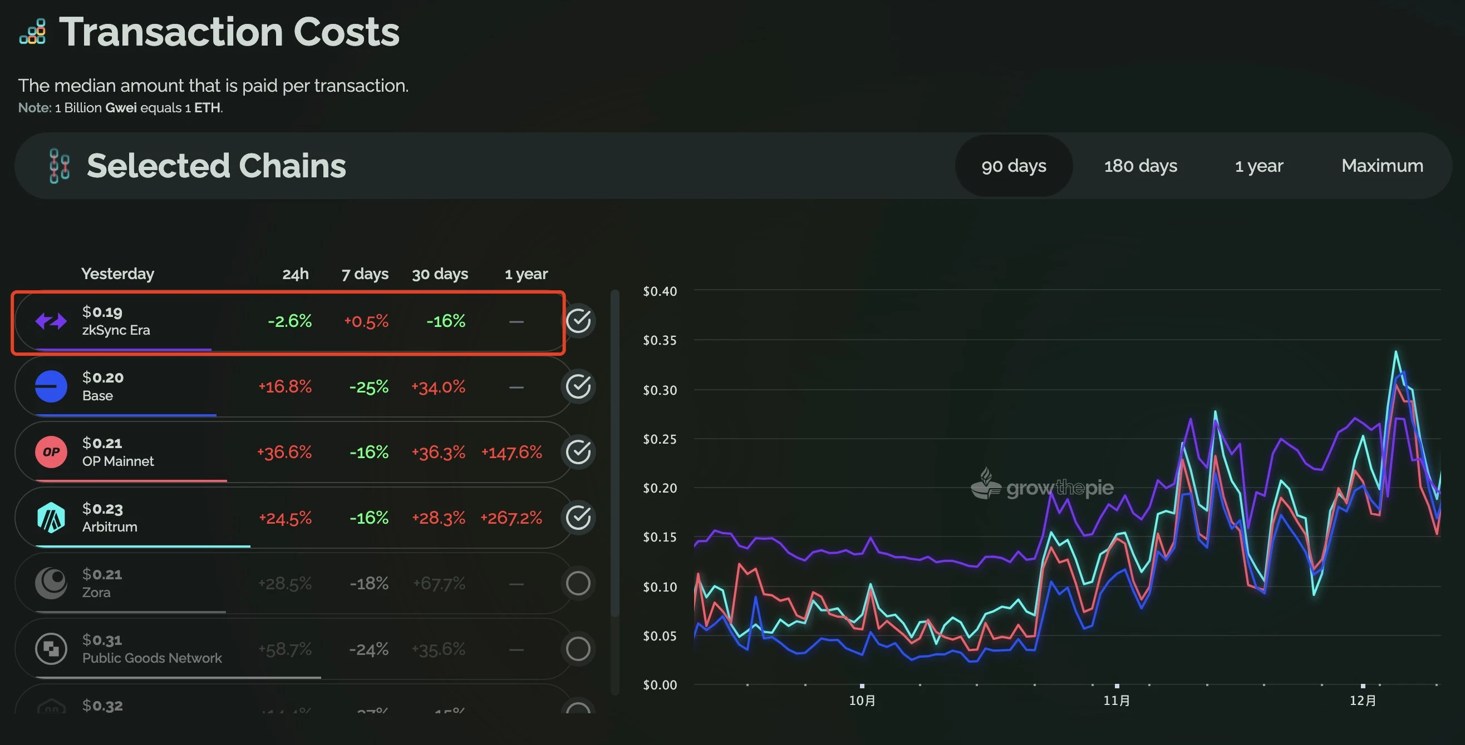Click the 11月 axis marker

(x=1117, y=701)
